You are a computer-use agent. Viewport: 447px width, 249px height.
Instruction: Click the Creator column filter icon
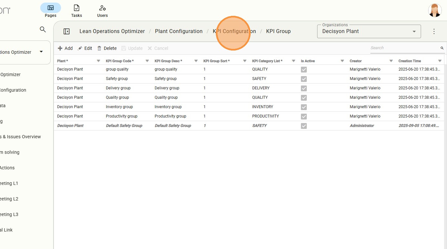tap(391, 61)
